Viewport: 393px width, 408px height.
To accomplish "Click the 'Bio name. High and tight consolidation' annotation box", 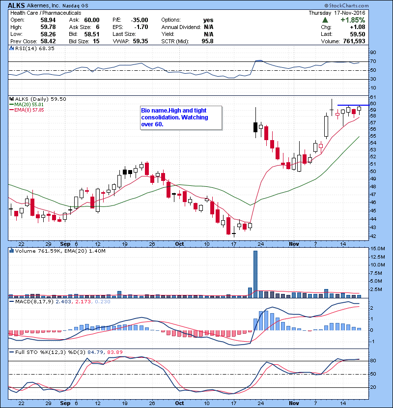I will click(181, 117).
